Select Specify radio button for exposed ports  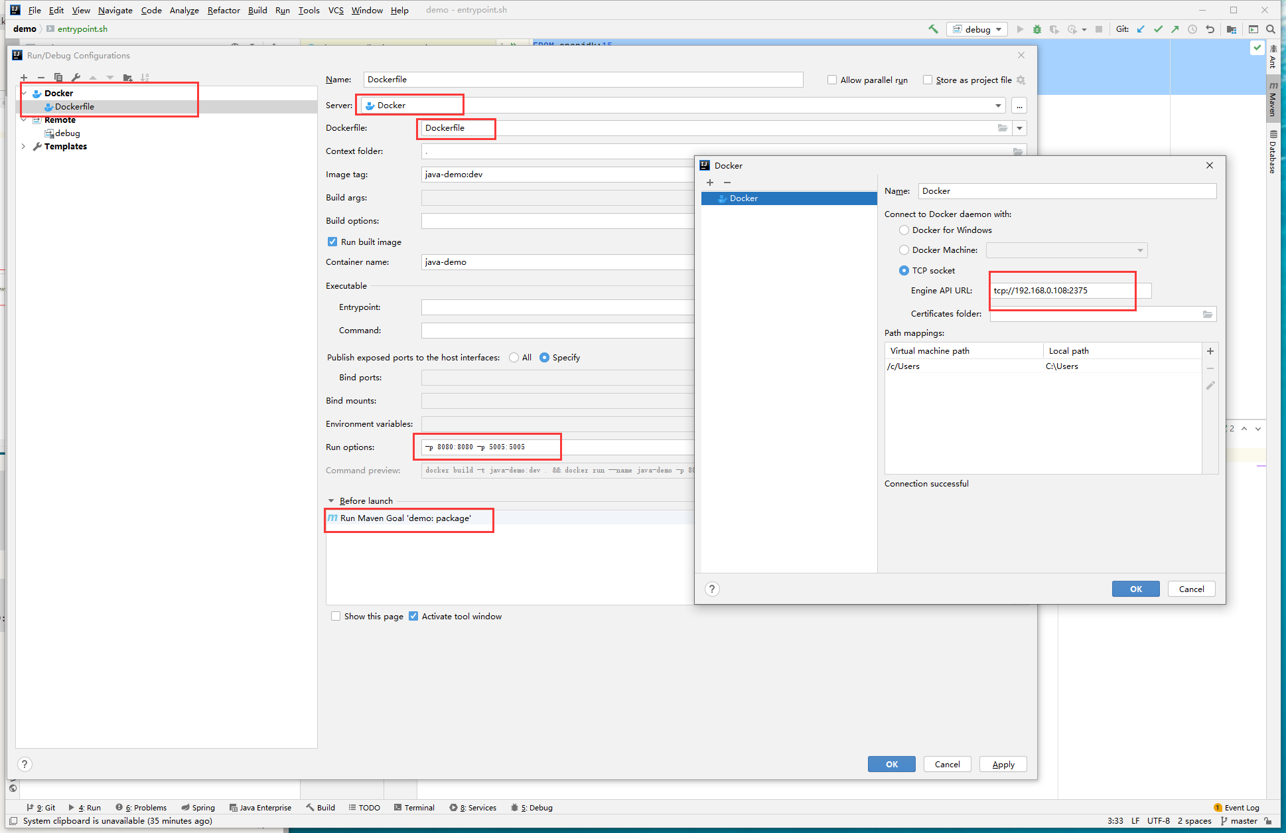(547, 357)
